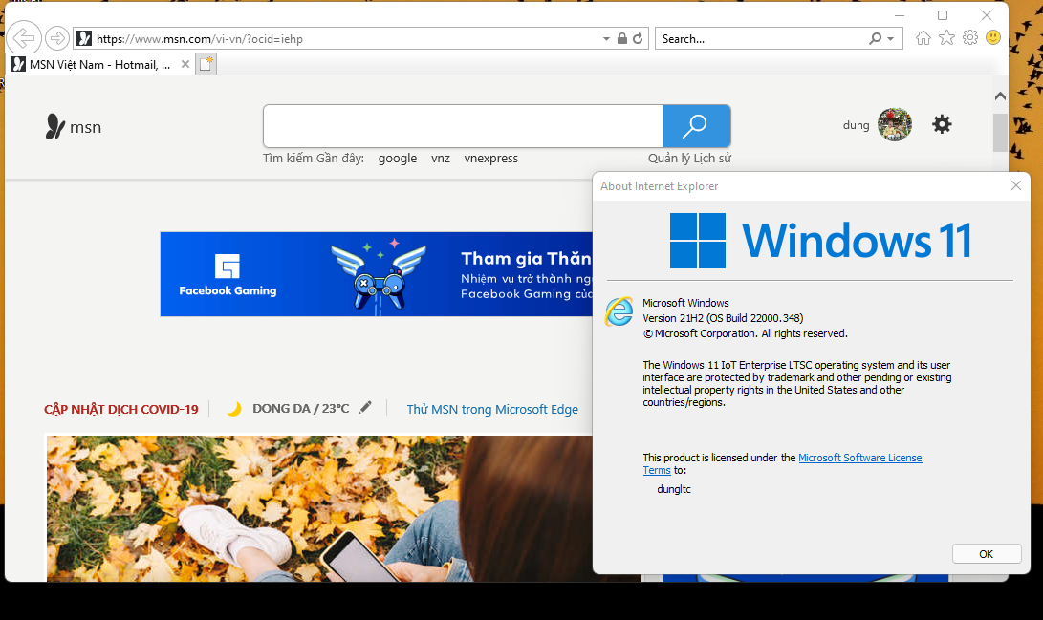Open 'DONG DA / 23°C' weather link
The width and height of the screenshot is (1043, 620).
300,409
